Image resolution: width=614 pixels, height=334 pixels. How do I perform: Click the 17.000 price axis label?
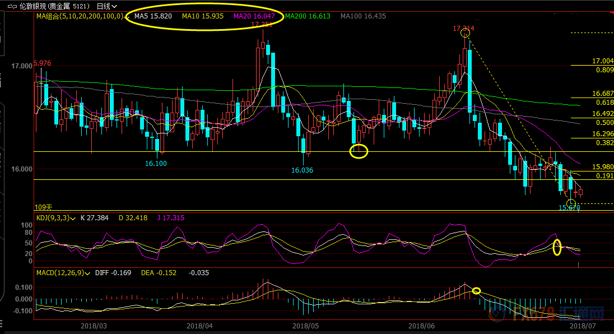tap(21, 66)
